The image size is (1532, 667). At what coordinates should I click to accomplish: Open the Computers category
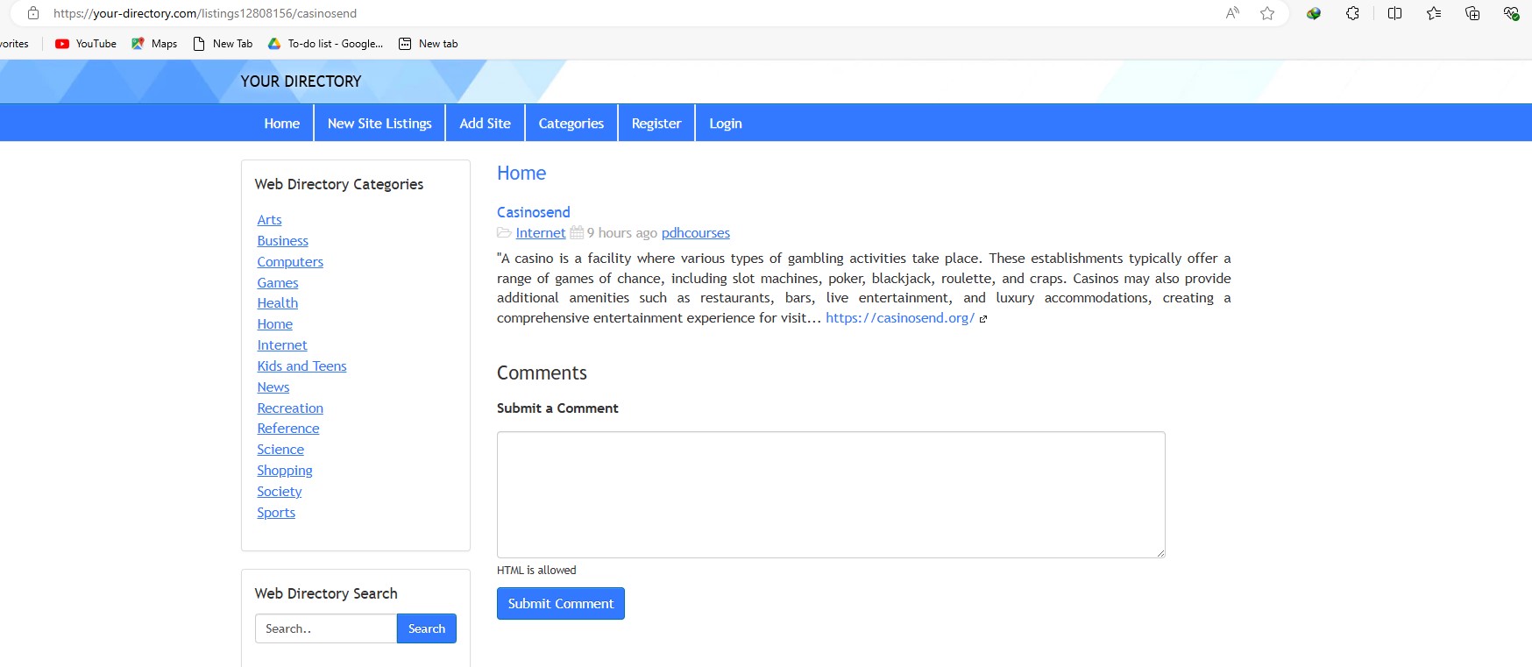pos(290,262)
